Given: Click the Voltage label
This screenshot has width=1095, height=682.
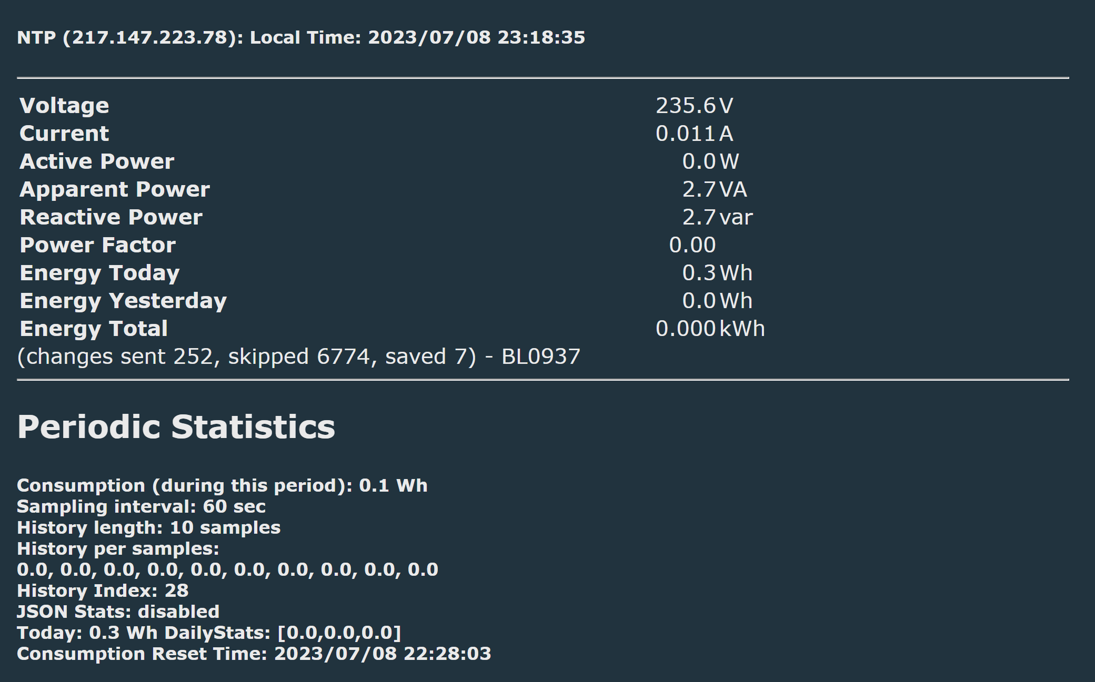Looking at the screenshot, I should pos(64,106).
